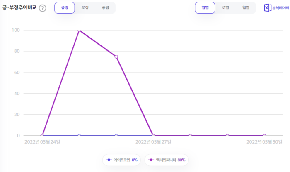Click the 긍·부정추이비교 chart title
The height and width of the screenshot is (172, 290).
coord(19,8)
